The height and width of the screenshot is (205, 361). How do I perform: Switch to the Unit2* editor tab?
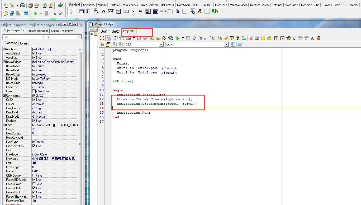[x=116, y=32]
